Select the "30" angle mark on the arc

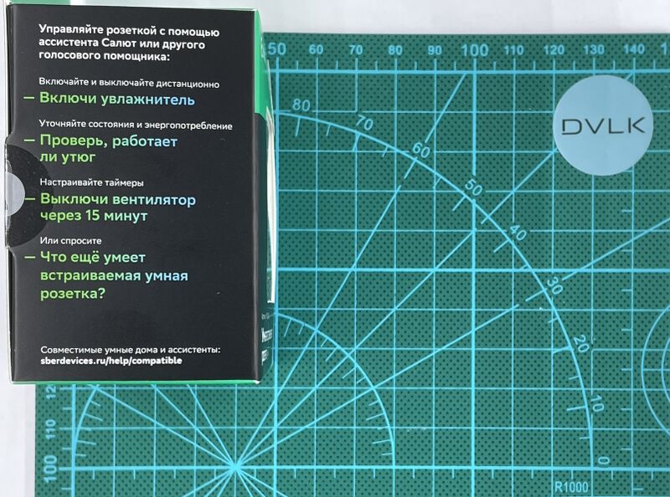(x=555, y=286)
